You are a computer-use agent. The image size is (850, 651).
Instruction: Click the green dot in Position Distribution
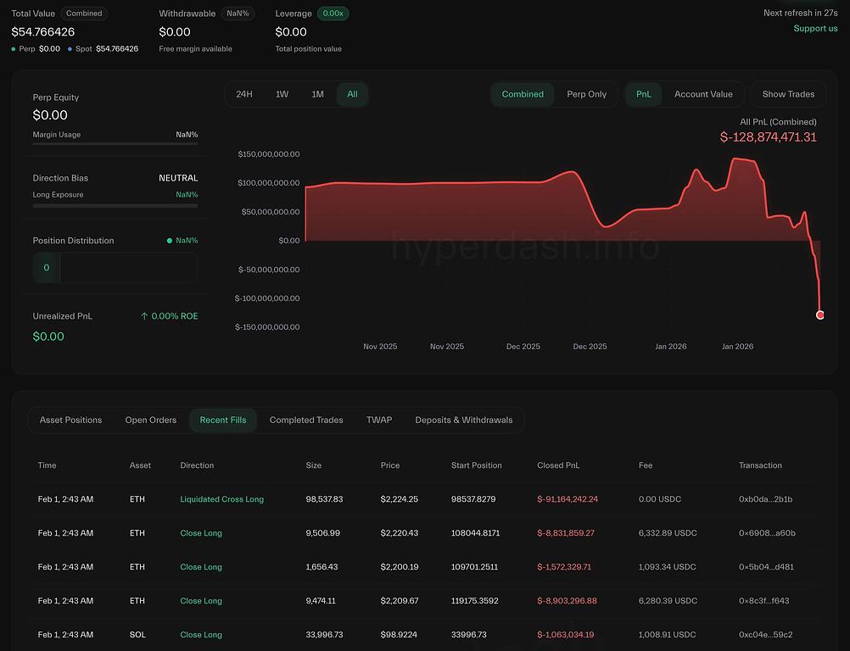(170, 241)
